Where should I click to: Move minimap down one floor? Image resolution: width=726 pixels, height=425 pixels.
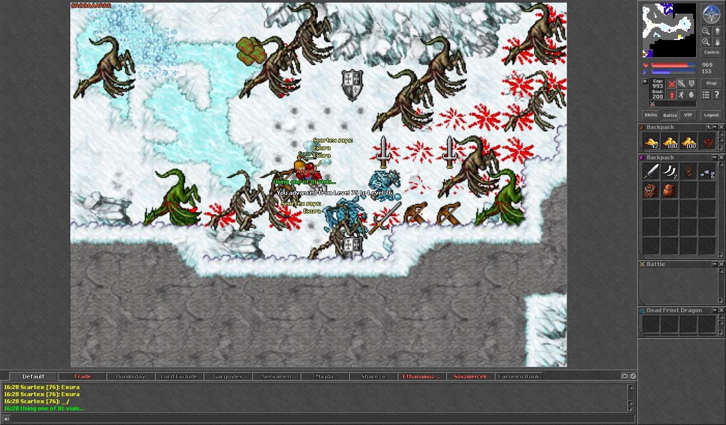pos(717,42)
